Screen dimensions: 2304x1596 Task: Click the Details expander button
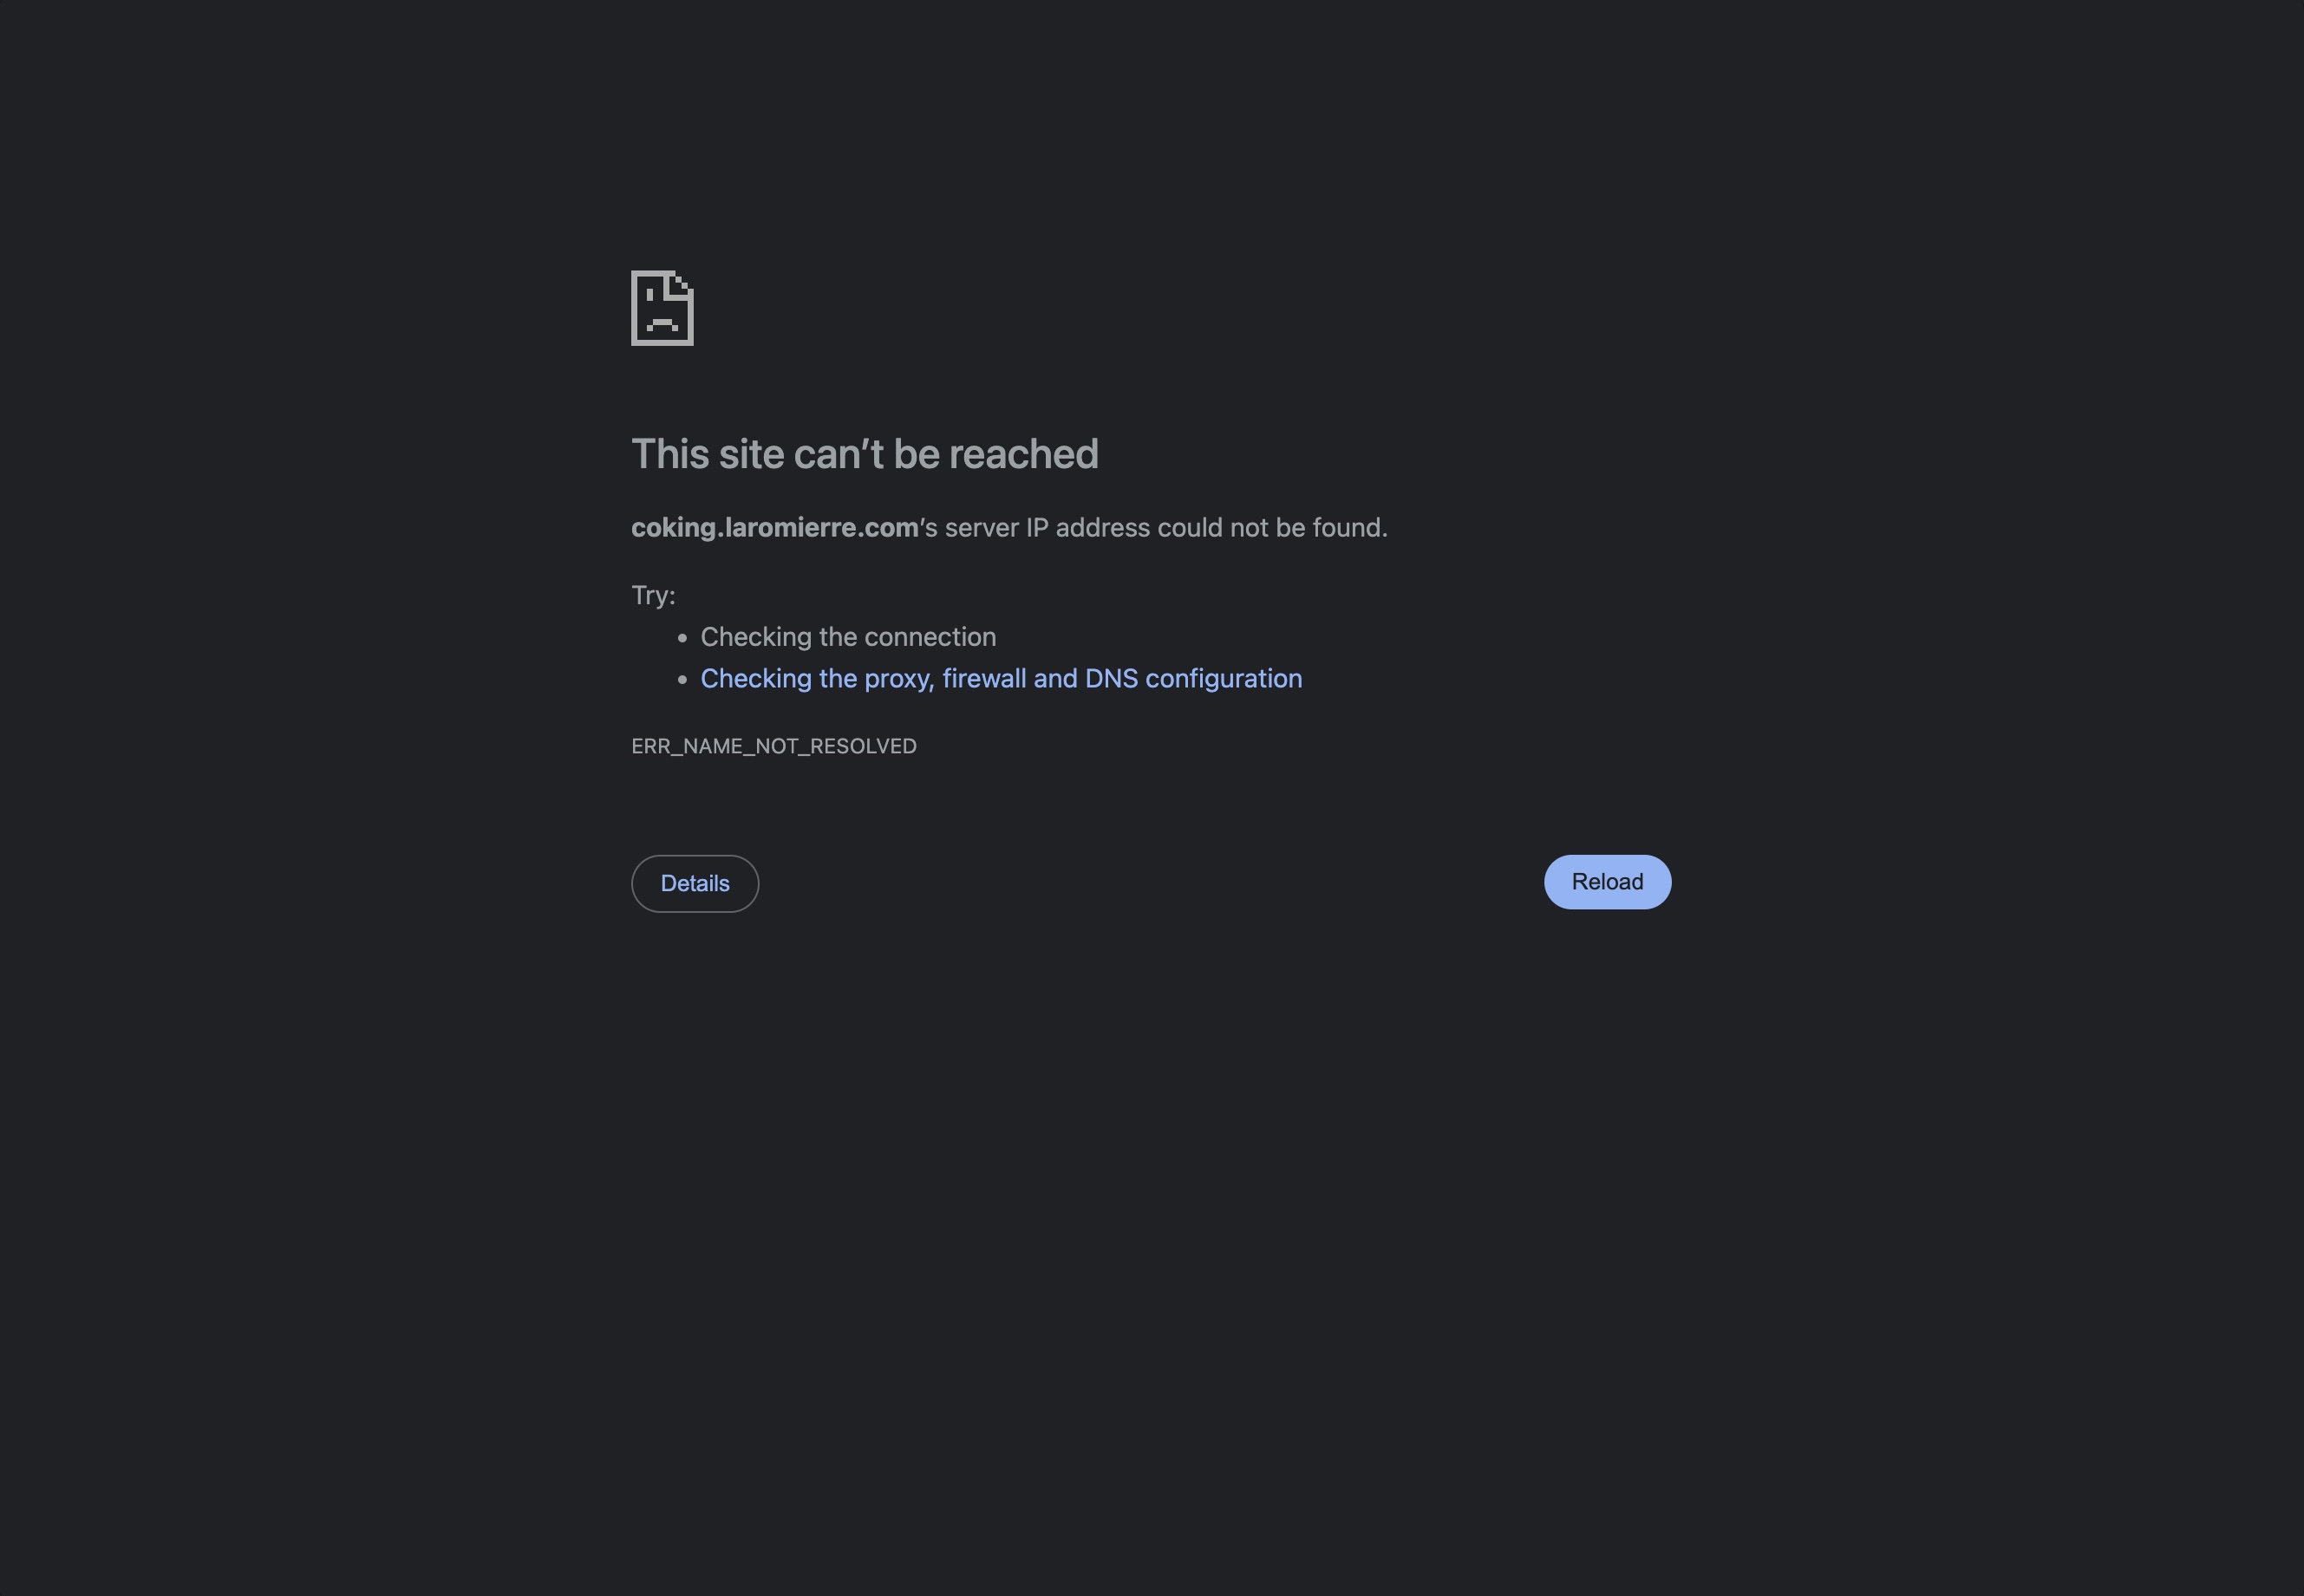point(695,882)
